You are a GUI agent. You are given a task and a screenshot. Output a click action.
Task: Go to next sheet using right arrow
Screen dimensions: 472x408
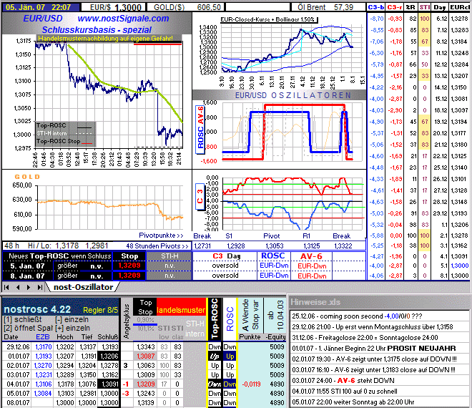(29, 287)
